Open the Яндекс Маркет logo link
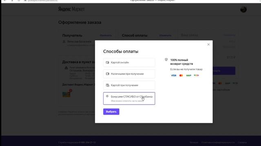Image resolution: width=261 pixels, height=146 pixels. (71, 9)
